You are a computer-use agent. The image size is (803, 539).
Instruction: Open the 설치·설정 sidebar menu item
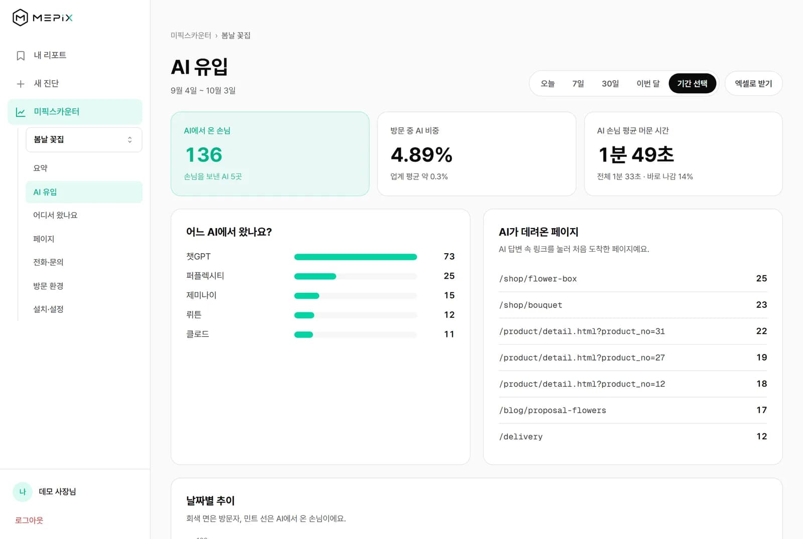(84, 309)
